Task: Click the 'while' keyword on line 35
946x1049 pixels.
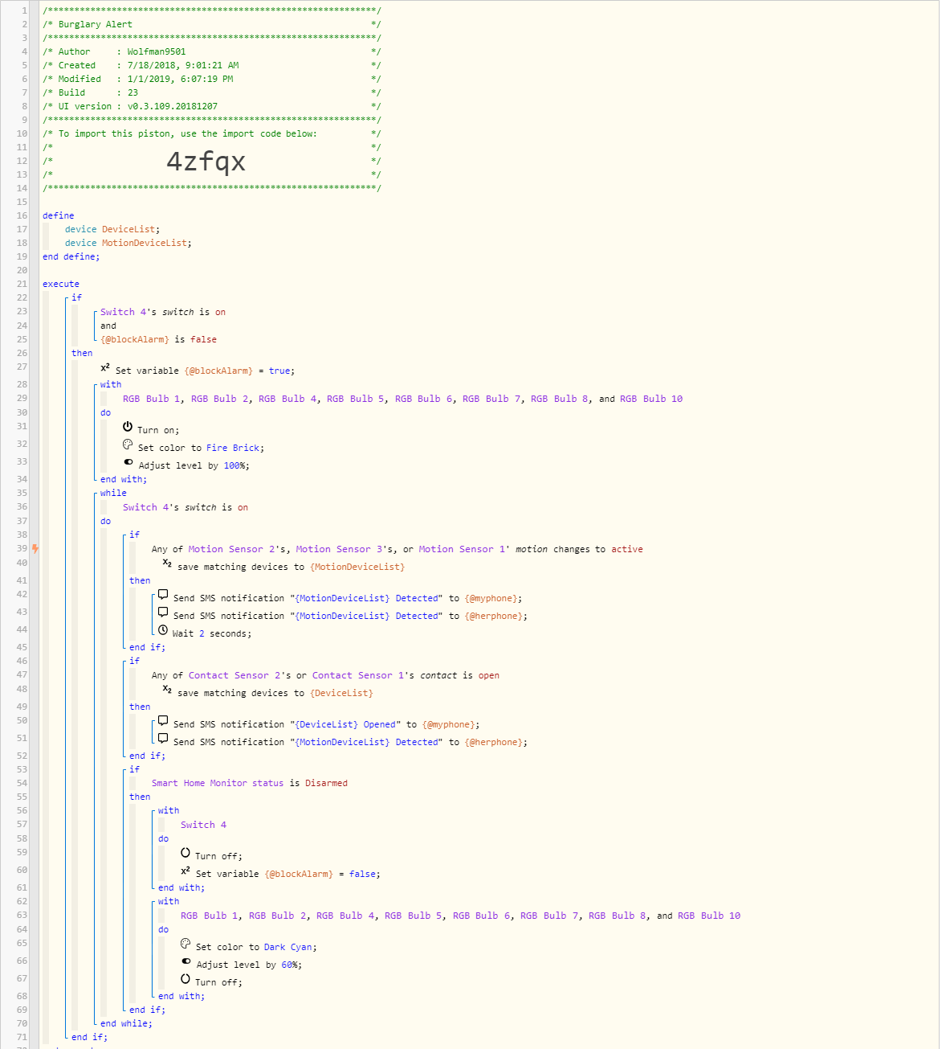Action: pos(113,493)
